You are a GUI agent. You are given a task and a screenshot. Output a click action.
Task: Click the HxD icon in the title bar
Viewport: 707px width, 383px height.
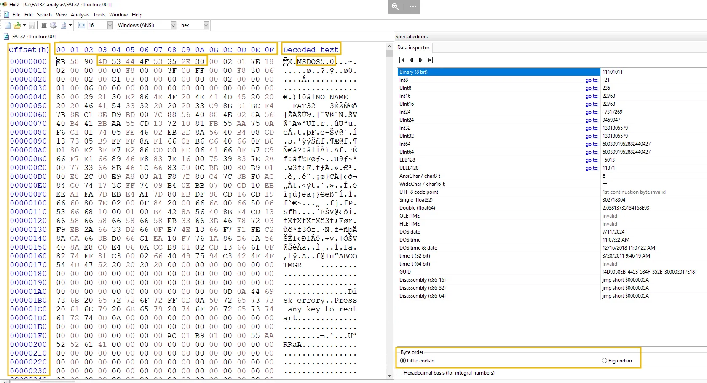coord(4,4)
